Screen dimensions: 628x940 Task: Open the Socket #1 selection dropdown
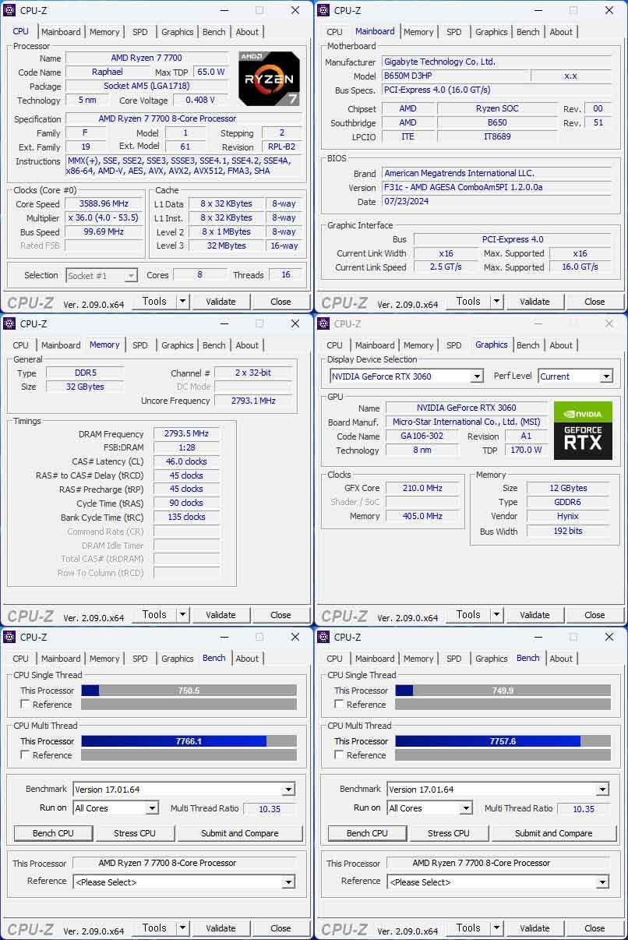[101, 275]
